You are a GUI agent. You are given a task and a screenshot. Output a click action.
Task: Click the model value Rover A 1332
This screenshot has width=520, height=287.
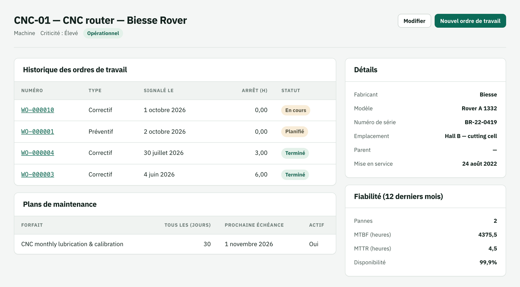479,108
